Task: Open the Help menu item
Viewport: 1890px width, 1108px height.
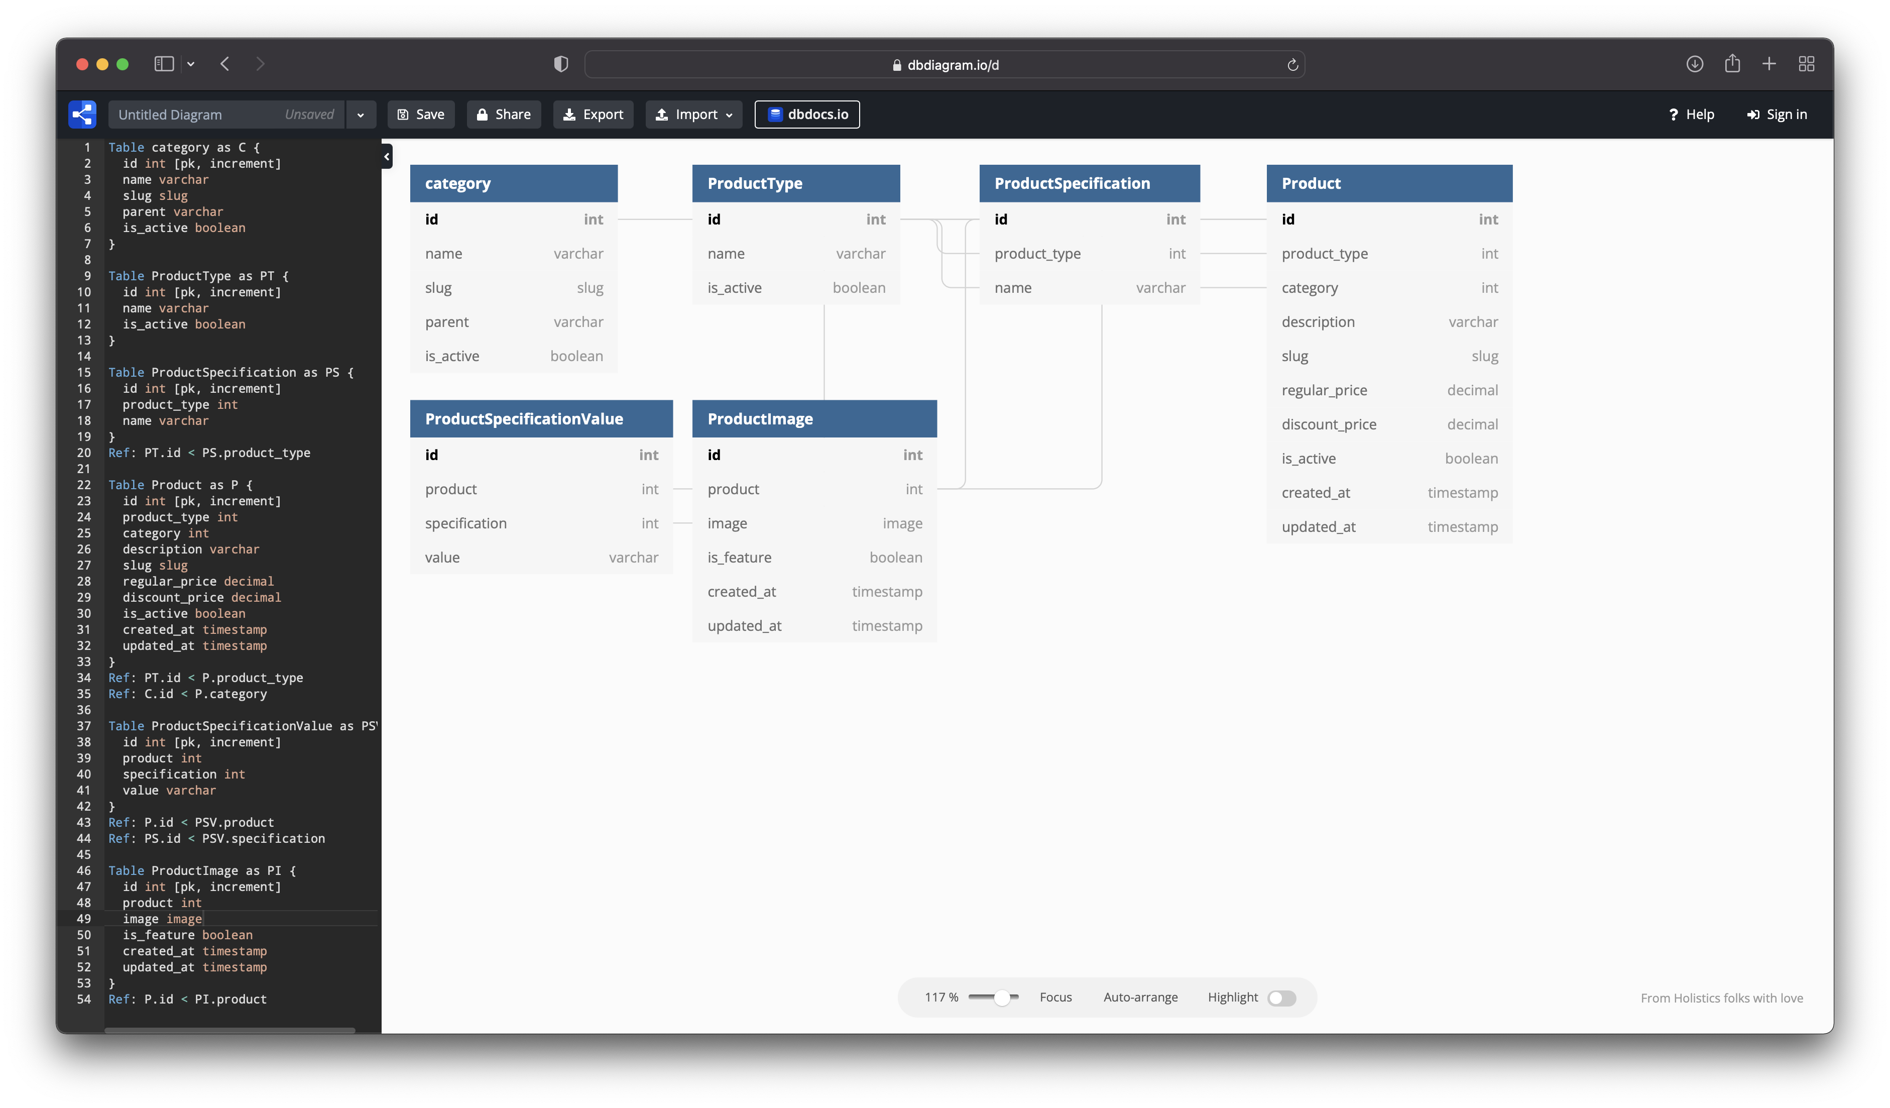Action: (1691, 115)
